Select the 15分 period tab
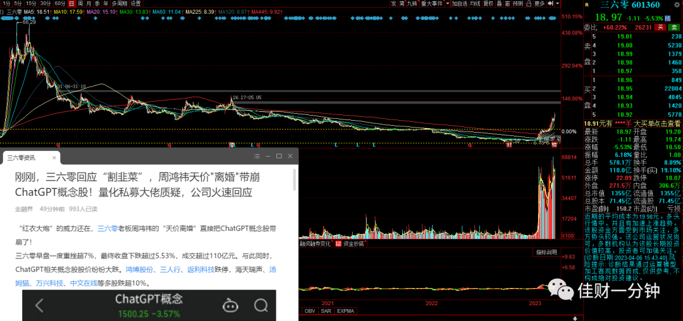Screen dimensions: 683x321 tap(30, 3)
